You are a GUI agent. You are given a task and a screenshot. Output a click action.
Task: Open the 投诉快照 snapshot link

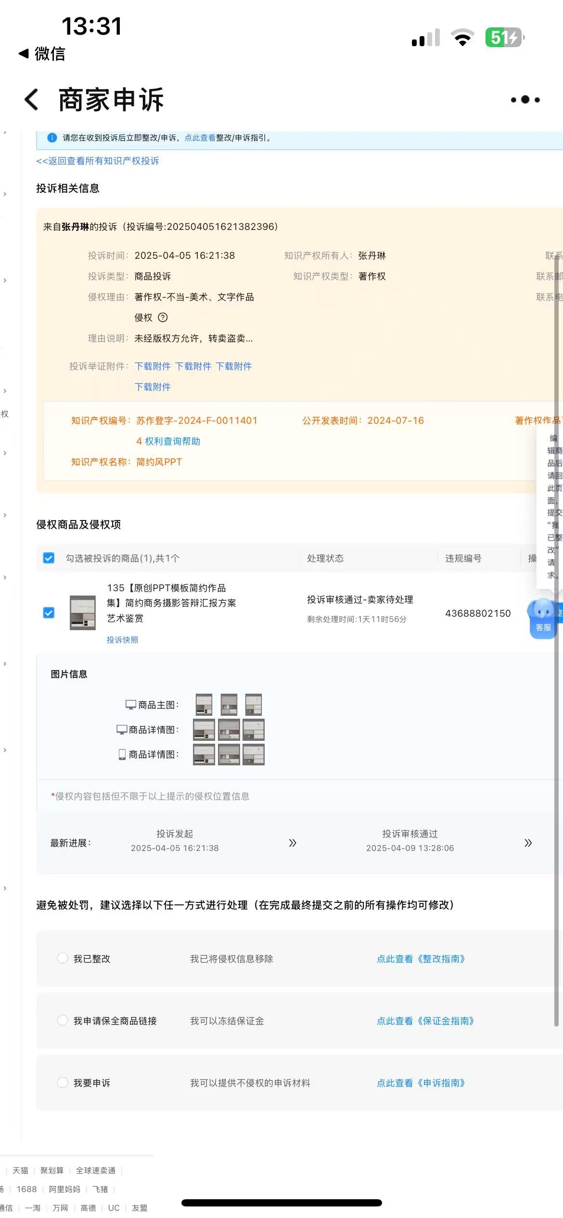coord(122,640)
